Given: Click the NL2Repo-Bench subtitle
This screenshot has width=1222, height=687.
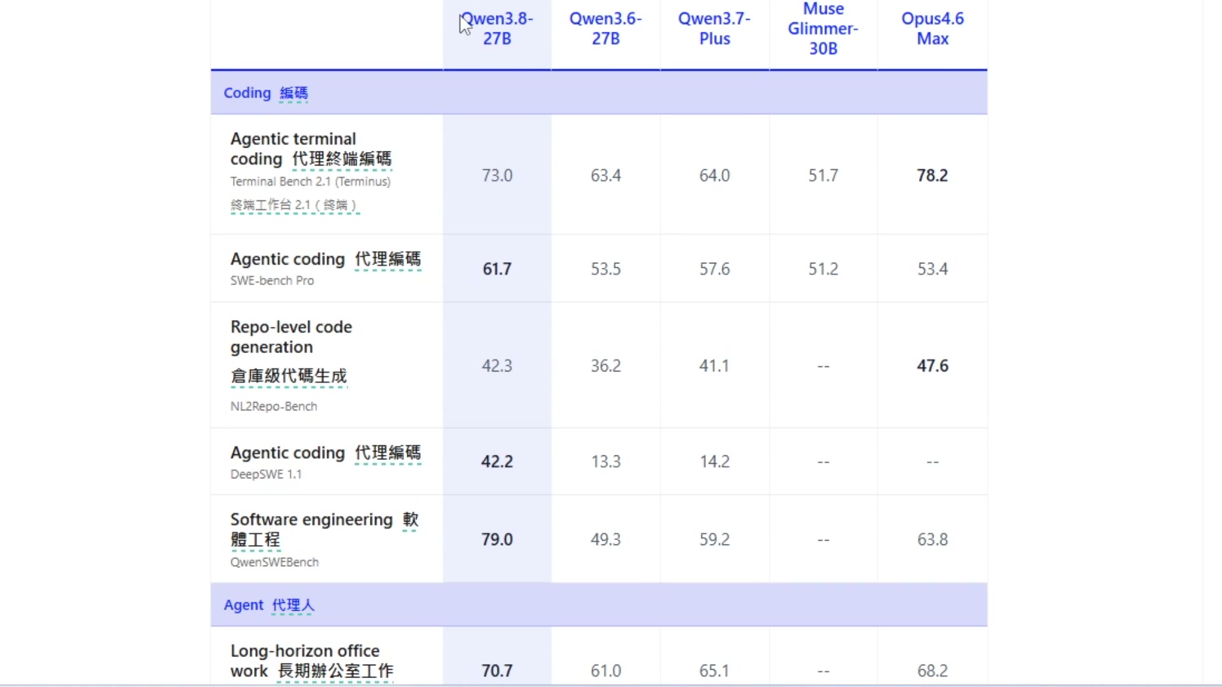Looking at the screenshot, I should [x=274, y=406].
